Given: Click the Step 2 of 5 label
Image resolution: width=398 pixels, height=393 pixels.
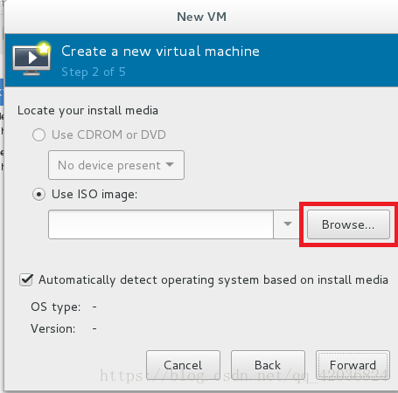Looking at the screenshot, I should click(x=94, y=72).
